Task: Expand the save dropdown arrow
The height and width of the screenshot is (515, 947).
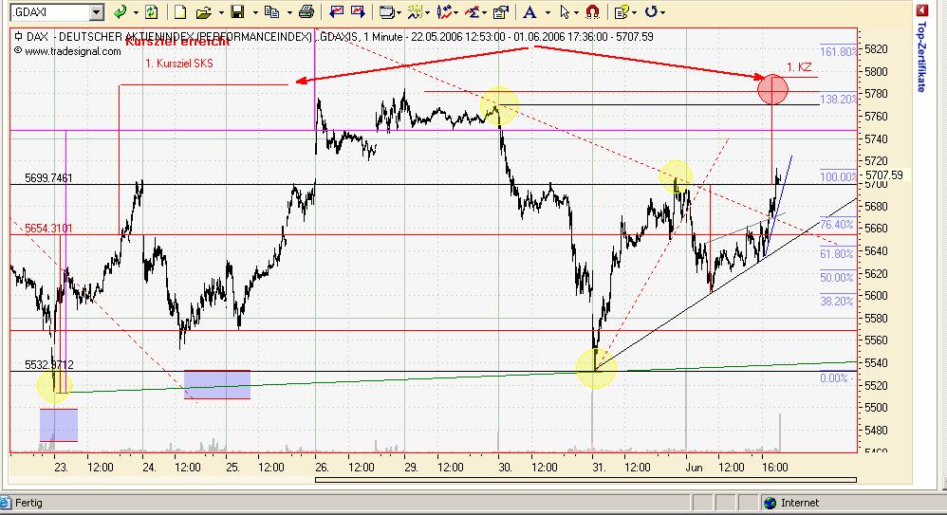Action: 255,12
